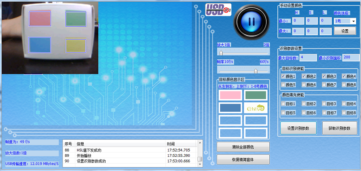
Task: Click the 最小识别面积 input field
Action: coord(351,58)
